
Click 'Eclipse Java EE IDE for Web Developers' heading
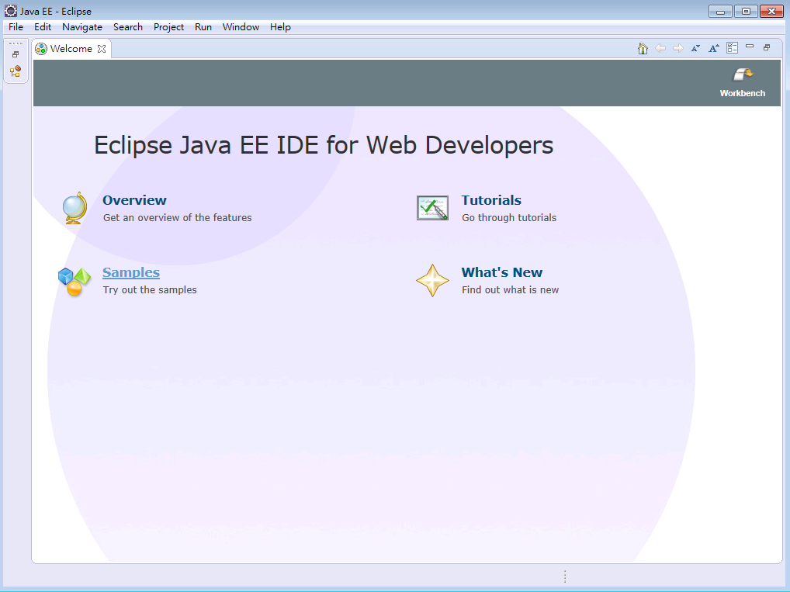coord(324,145)
